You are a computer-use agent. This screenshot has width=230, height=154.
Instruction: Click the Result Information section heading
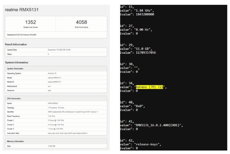[16, 44]
